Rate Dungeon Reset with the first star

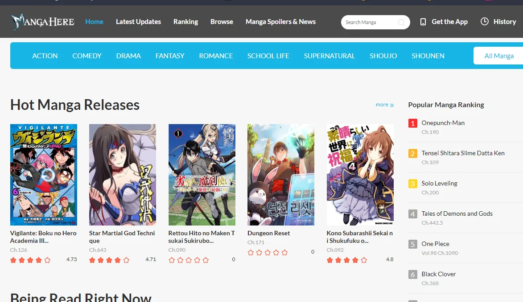pos(250,252)
